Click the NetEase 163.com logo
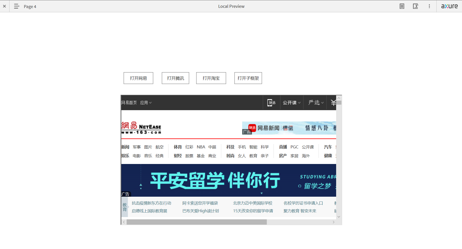The height and width of the screenshot is (249, 462). pyautogui.click(x=141, y=128)
